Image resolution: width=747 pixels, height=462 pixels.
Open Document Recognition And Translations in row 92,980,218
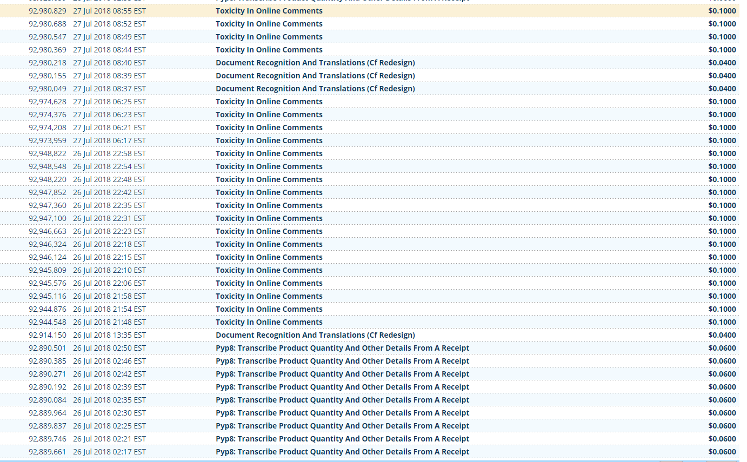[315, 63]
